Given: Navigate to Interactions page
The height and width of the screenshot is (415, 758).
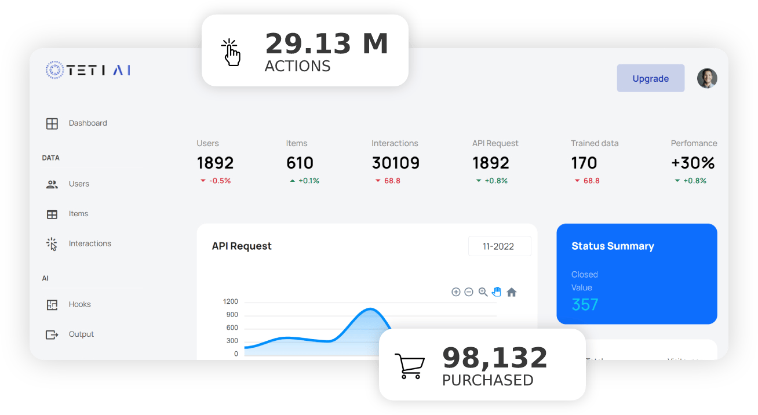Looking at the screenshot, I should [x=90, y=243].
